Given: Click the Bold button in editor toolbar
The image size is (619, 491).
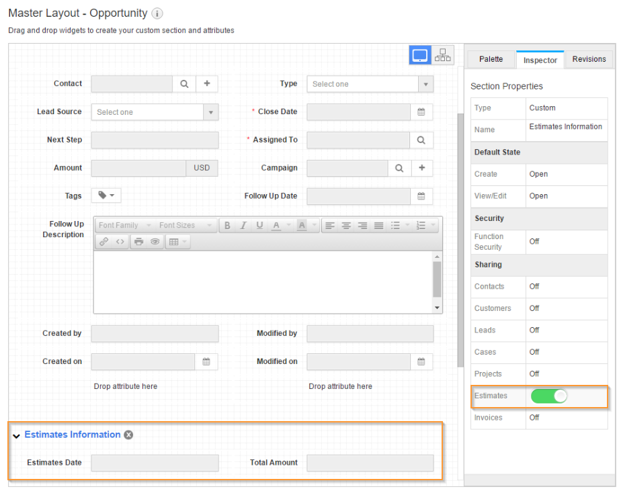Looking at the screenshot, I should pos(227,226).
